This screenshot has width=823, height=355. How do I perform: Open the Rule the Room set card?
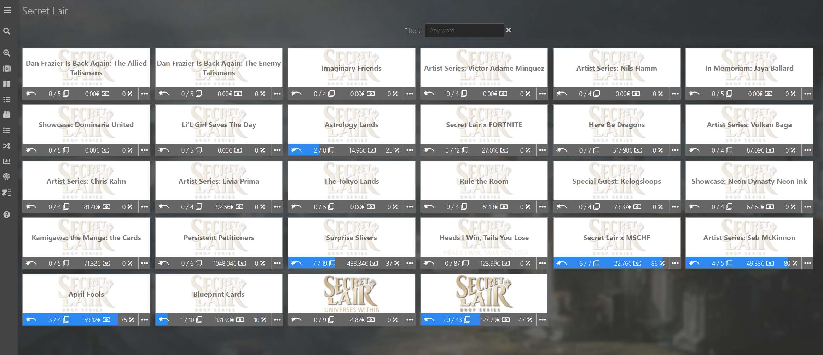(484, 181)
